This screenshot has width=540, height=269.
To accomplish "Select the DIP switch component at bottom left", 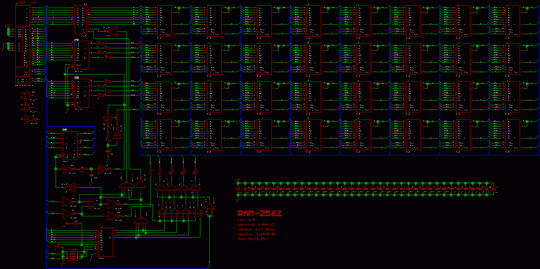I will coord(72,255).
